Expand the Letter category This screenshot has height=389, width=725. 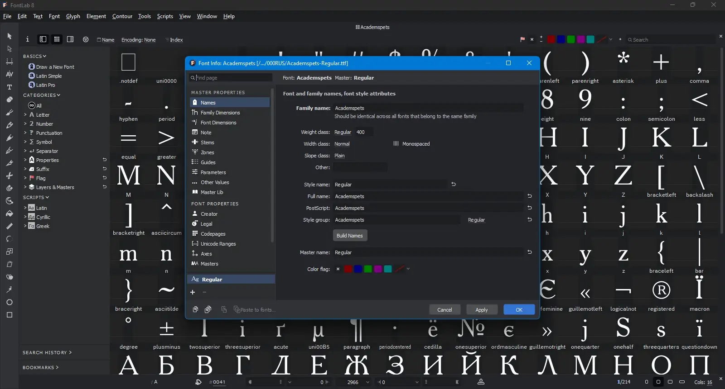[25, 115]
